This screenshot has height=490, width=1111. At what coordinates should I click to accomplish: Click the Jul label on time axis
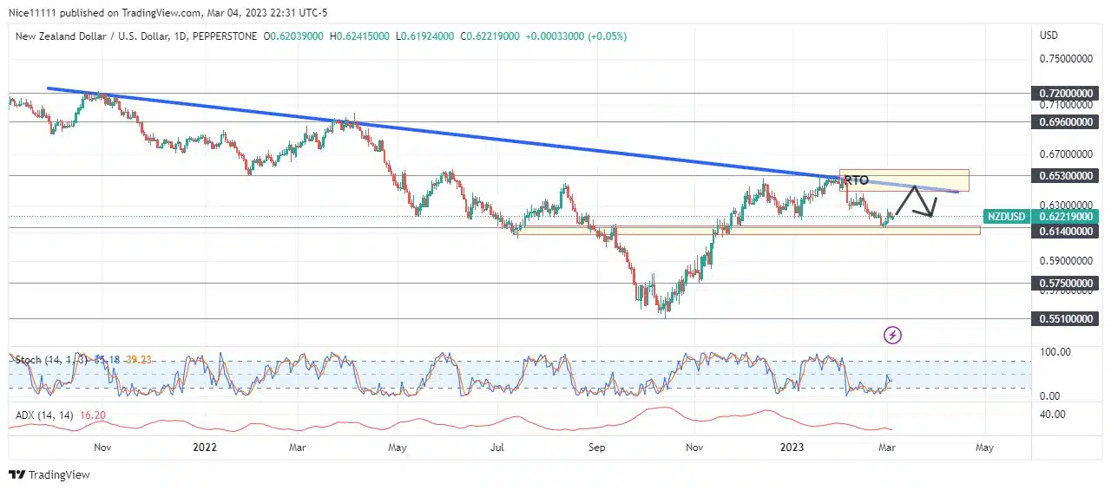[496, 448]
